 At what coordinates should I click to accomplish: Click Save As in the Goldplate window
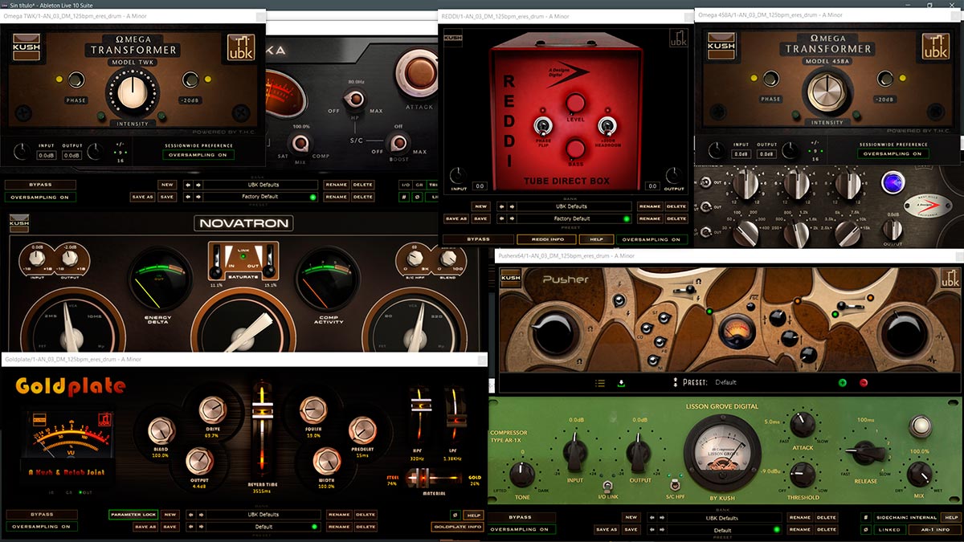(x=144, y=527)
